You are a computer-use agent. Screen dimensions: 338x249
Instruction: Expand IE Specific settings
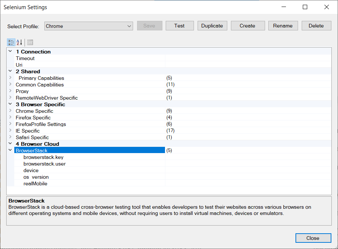click(10, 130)
